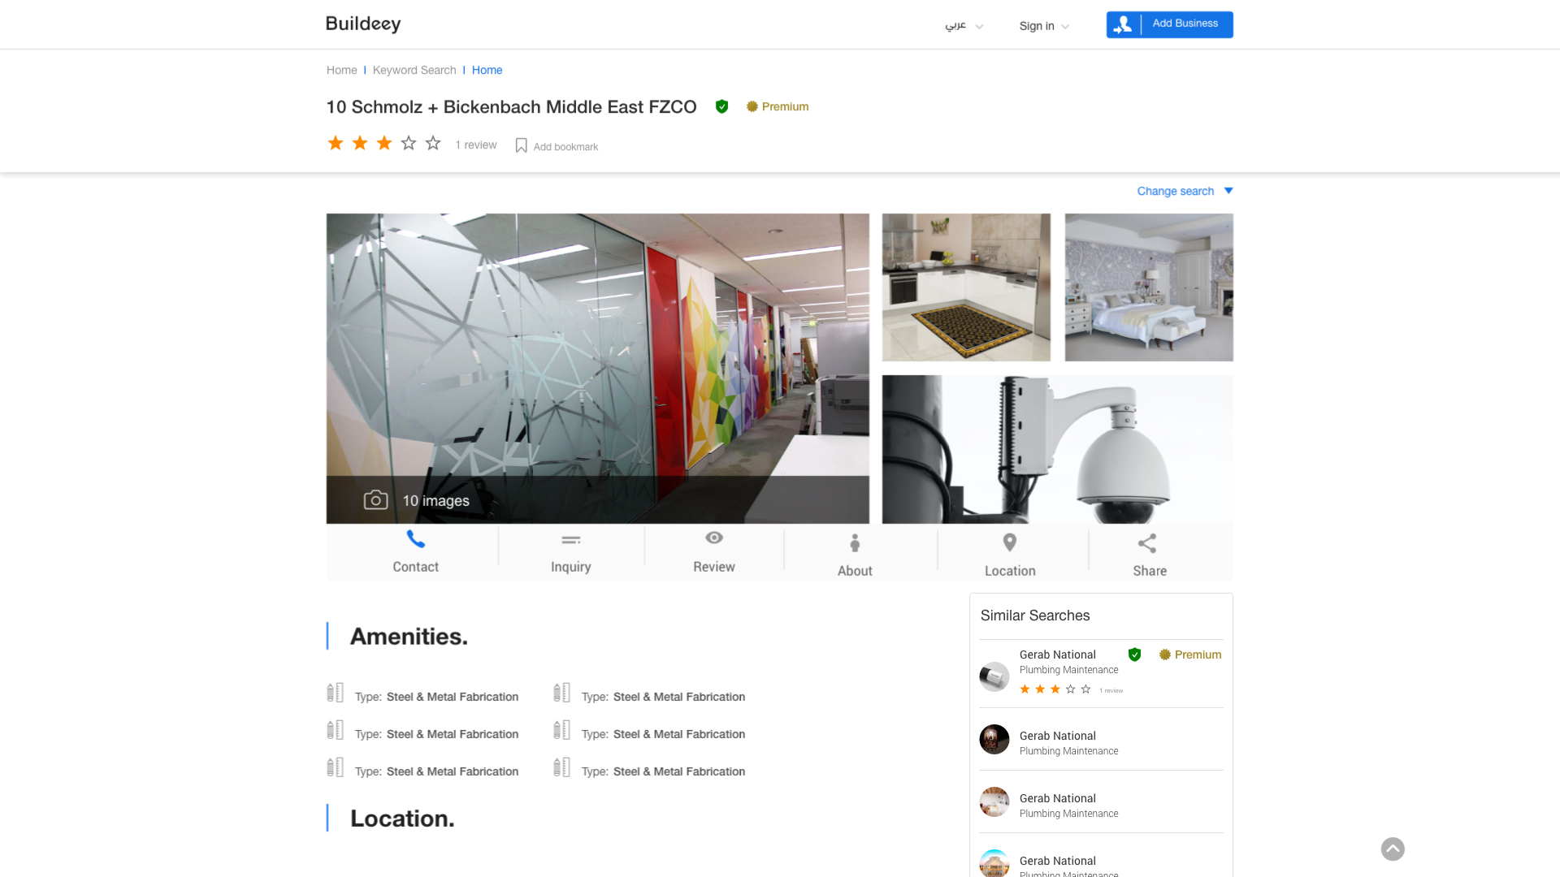Click the blue Home breadcrumb
This screenshot has width=1560, height=877.
[487, 71]
